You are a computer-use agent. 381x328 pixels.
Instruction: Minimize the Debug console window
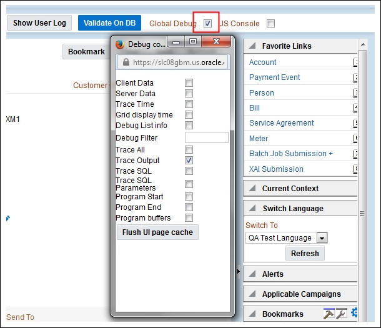(x=176, y=42)
